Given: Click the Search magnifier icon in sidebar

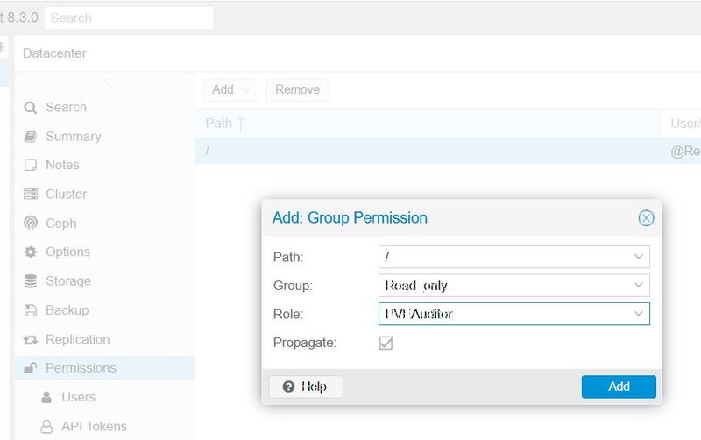Looking at the screenshot, I should [30, 108].
